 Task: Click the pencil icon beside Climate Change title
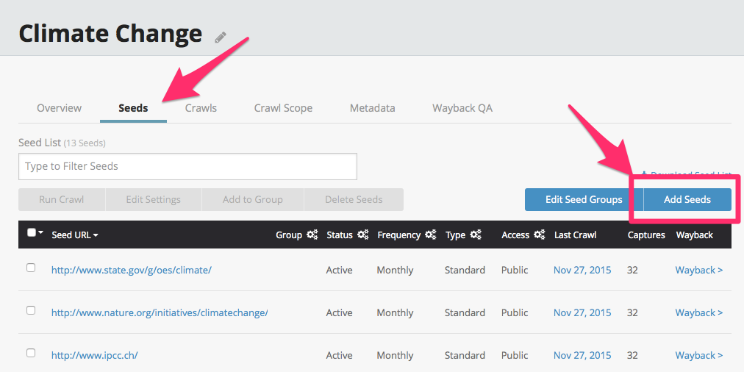221,37
